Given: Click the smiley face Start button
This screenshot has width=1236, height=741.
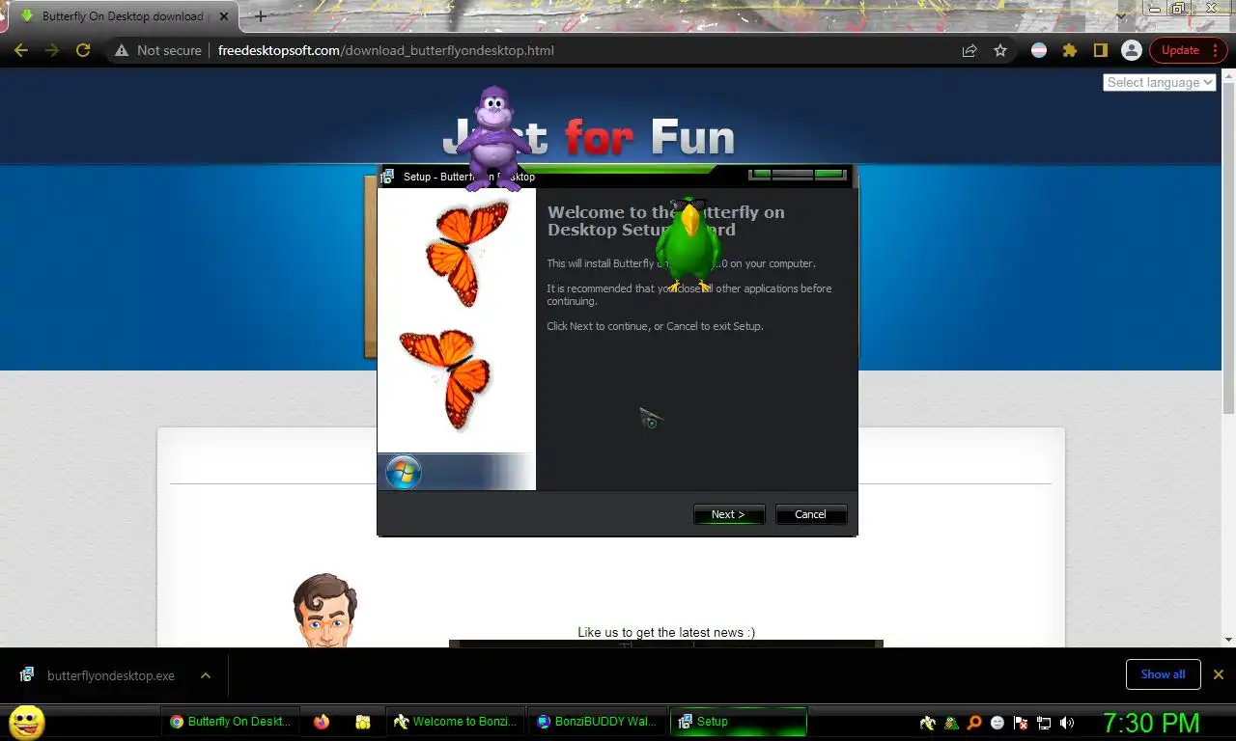Looking at the screenshot, I should (x=26, y=722).
